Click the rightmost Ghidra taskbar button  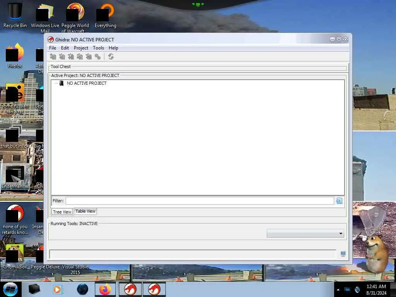(x=154, y=289)
